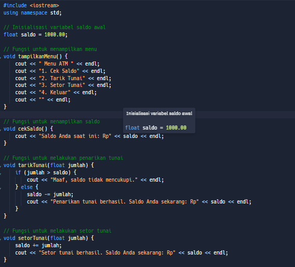Click the 'float jumlah' parameter of tarikTunai
This screenshot has width=295, height=267.
pos(68,165)
